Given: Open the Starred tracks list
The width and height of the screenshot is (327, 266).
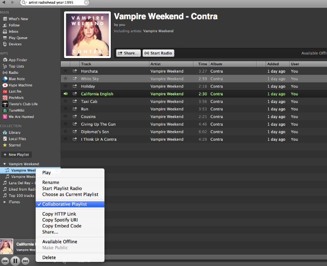Looking at the screenshot, I should coord(12,145).
